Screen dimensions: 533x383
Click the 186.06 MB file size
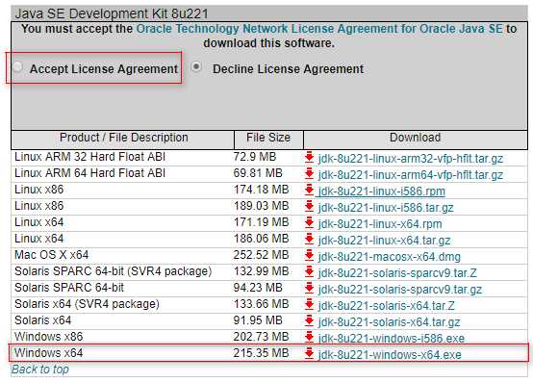point(261,239)
